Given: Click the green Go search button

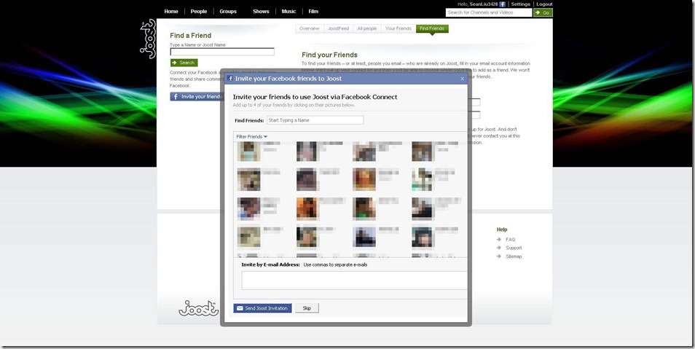Looking at the screenshot, I should [x=543, y=12].
